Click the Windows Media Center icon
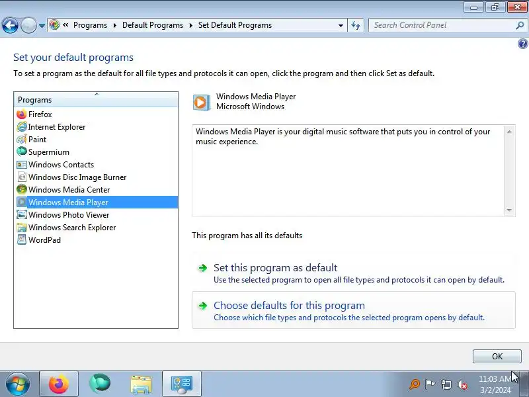 (x=22, y=190)
